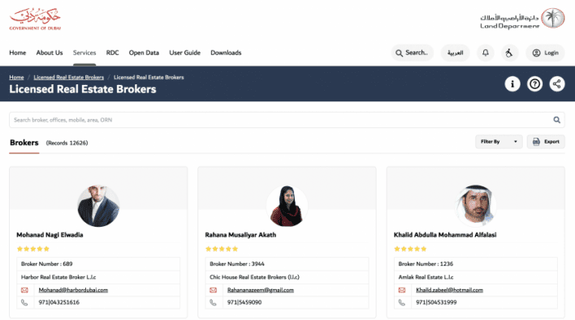This screenshot has height=320, width=575.
Task: Open the Home menu item
Action: pos(18,53)
